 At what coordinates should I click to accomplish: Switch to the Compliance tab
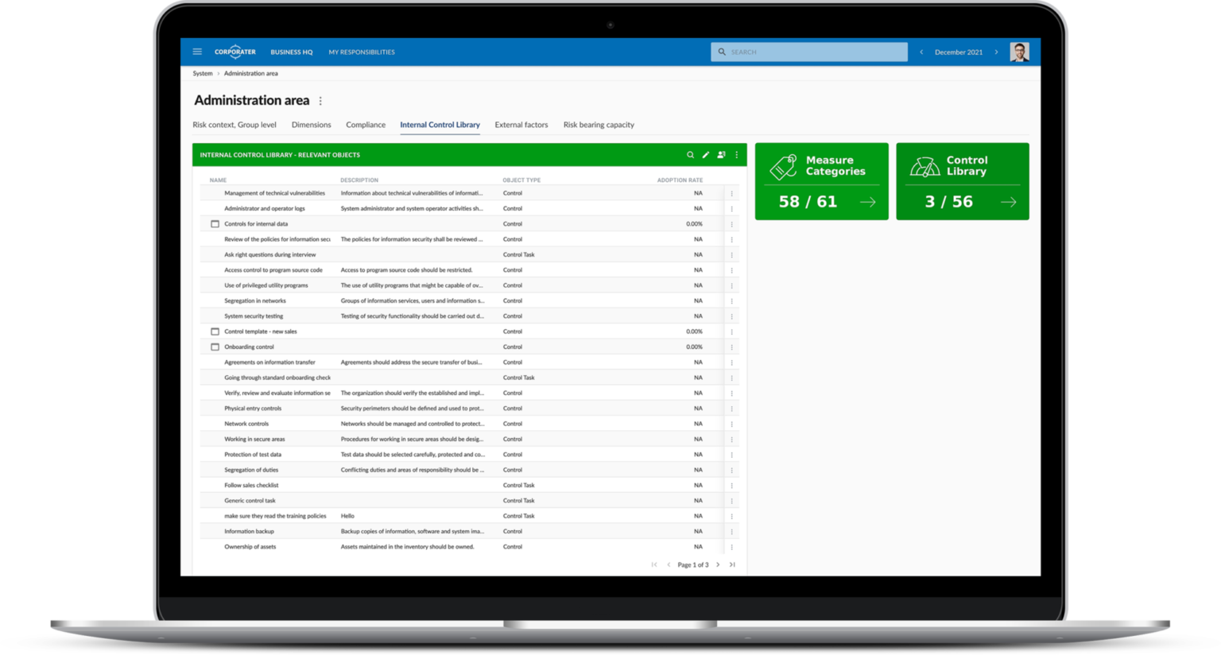coord(365,125)
